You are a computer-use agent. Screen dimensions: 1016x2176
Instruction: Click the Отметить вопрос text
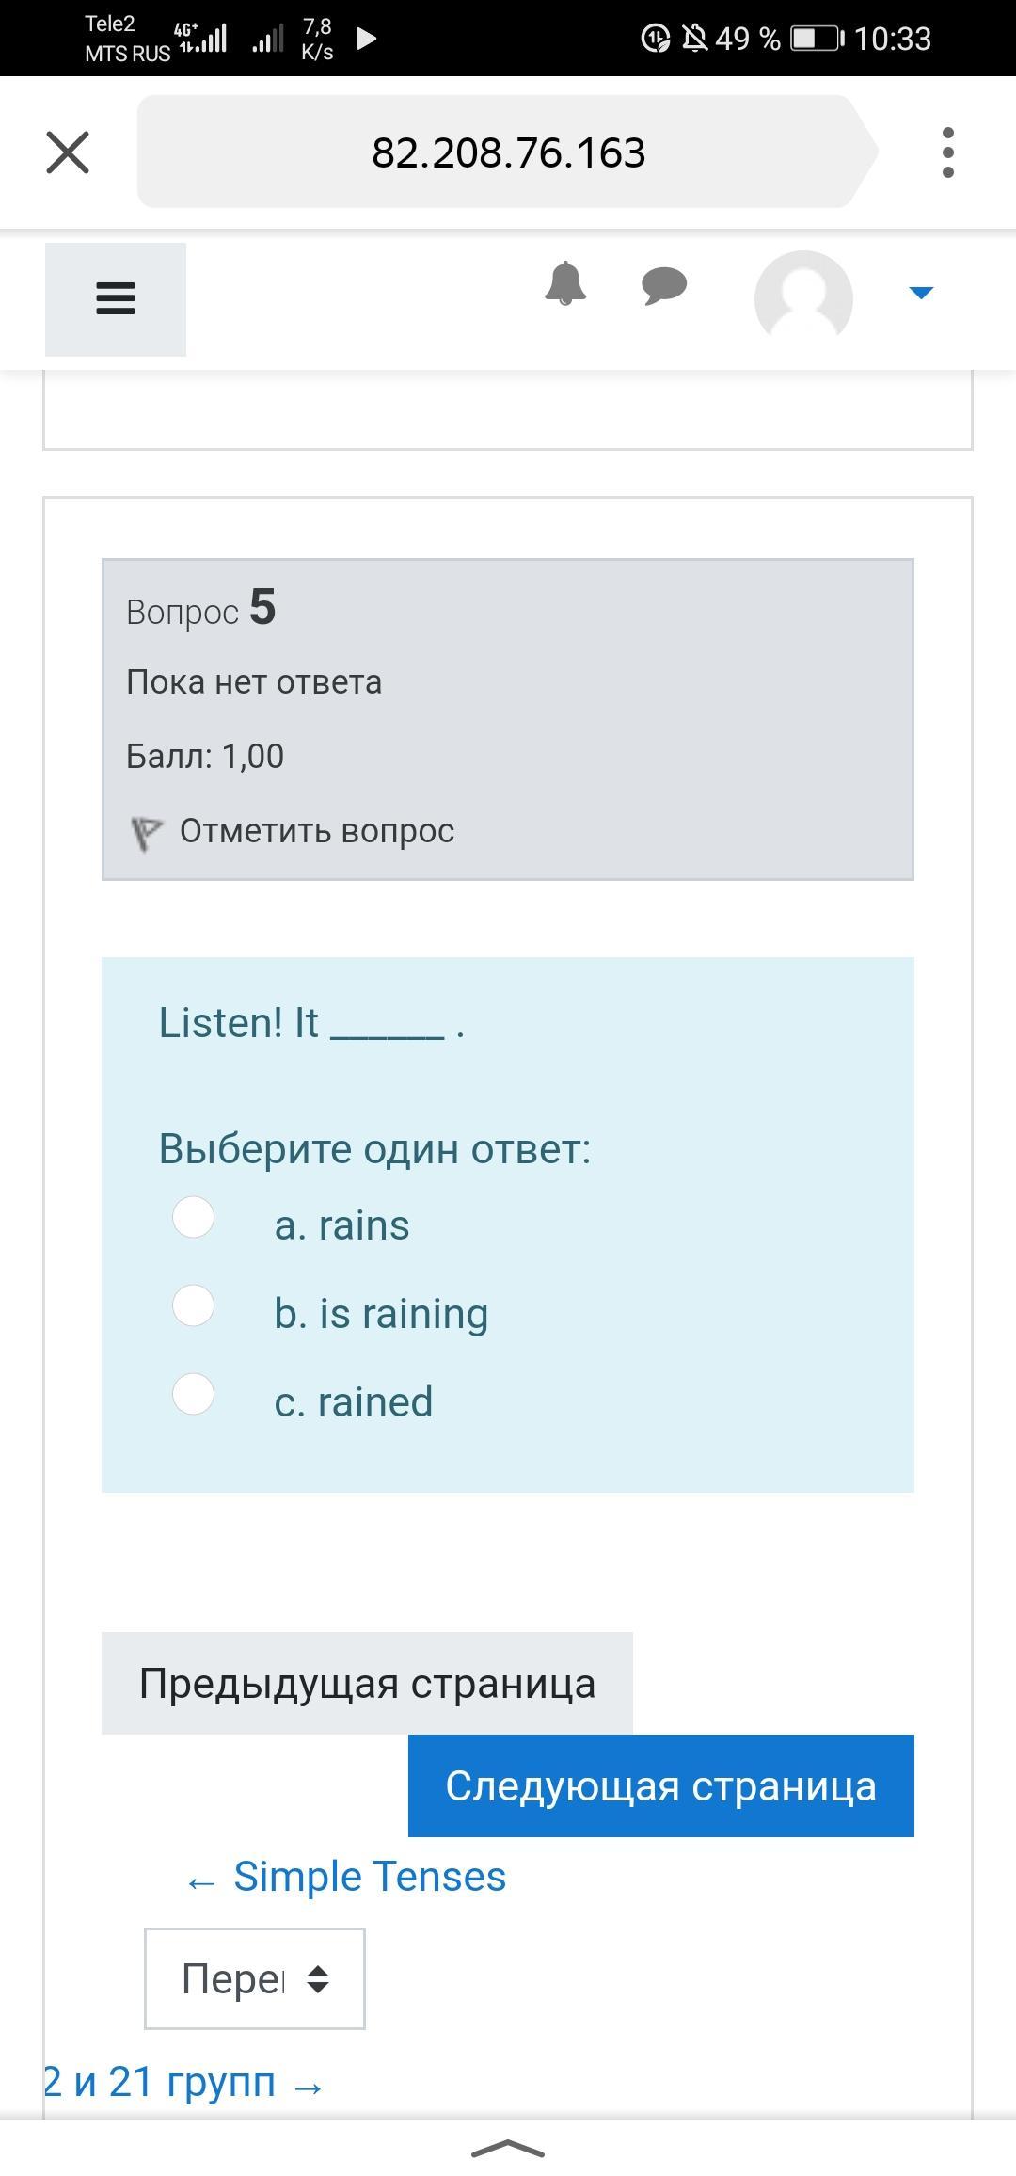317,831
